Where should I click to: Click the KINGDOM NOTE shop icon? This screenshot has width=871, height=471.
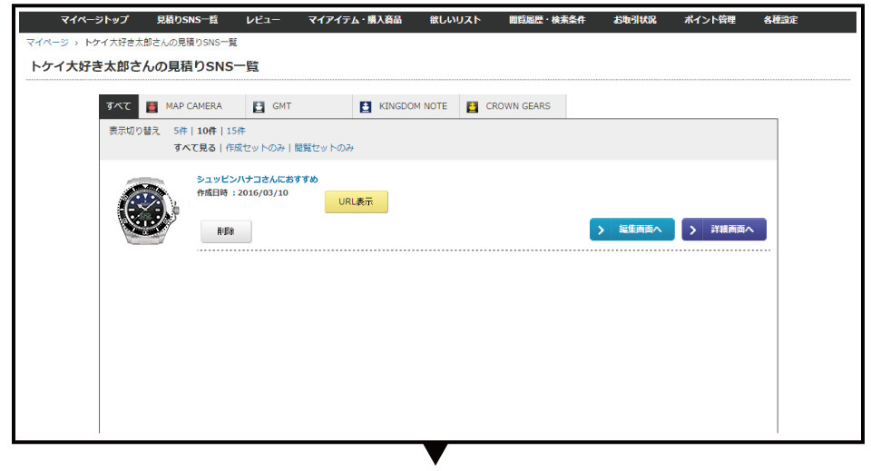click(x=366, y=106)
